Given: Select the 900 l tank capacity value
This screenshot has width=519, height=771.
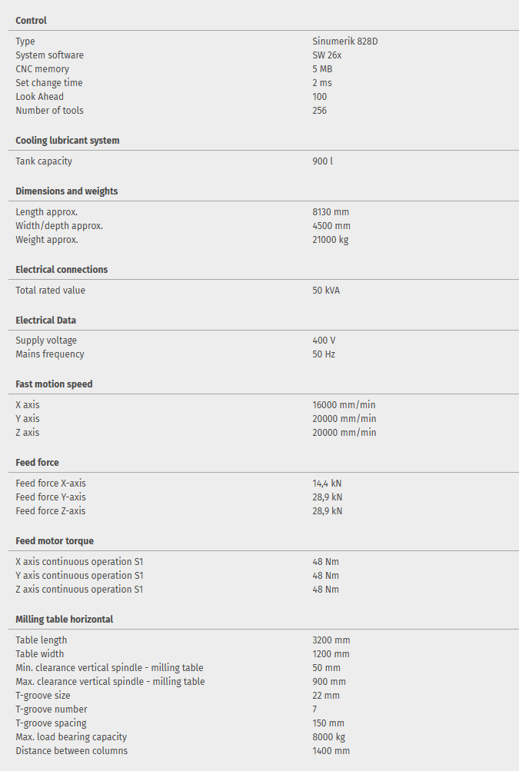Looking at the screenshot, I should tap(322, 161).
